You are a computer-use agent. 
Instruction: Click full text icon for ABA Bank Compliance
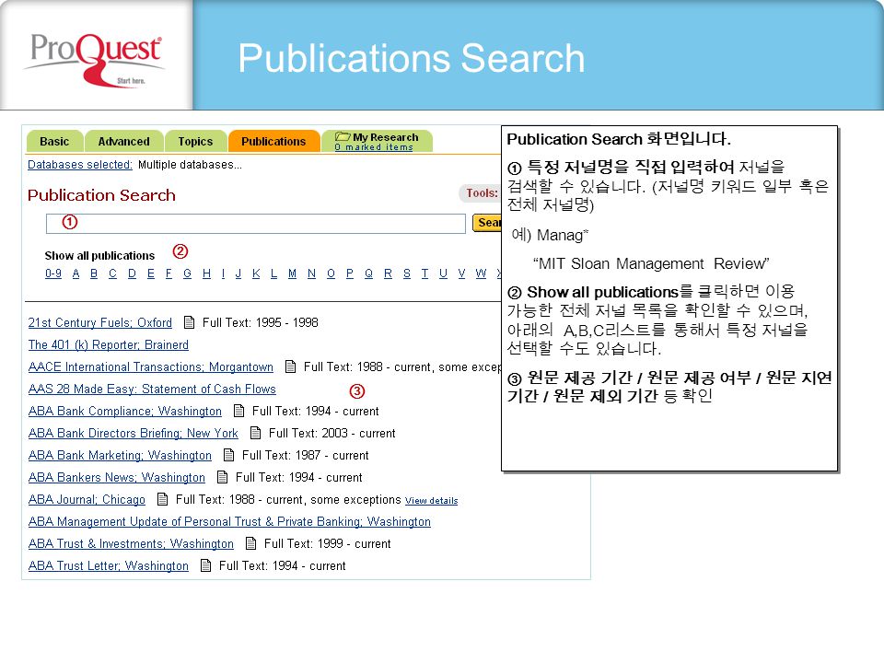239,411
